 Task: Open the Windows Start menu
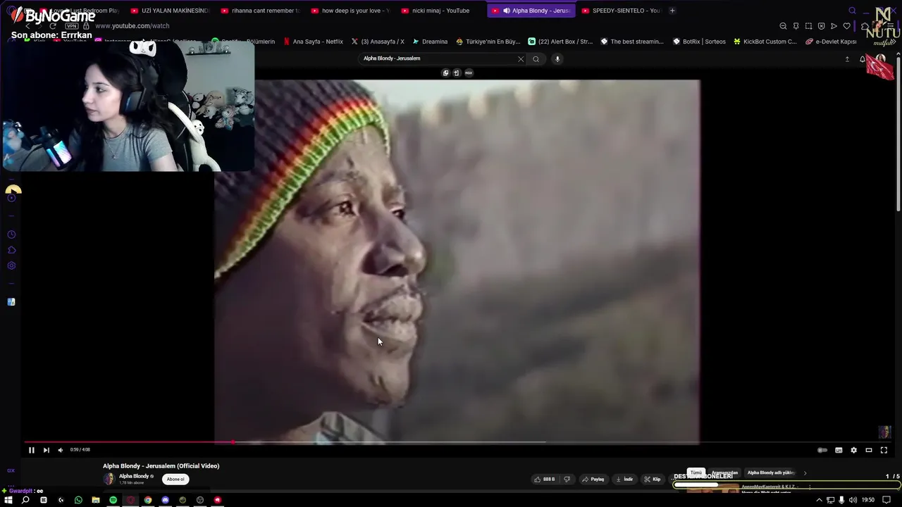click(x=8, y=500)
